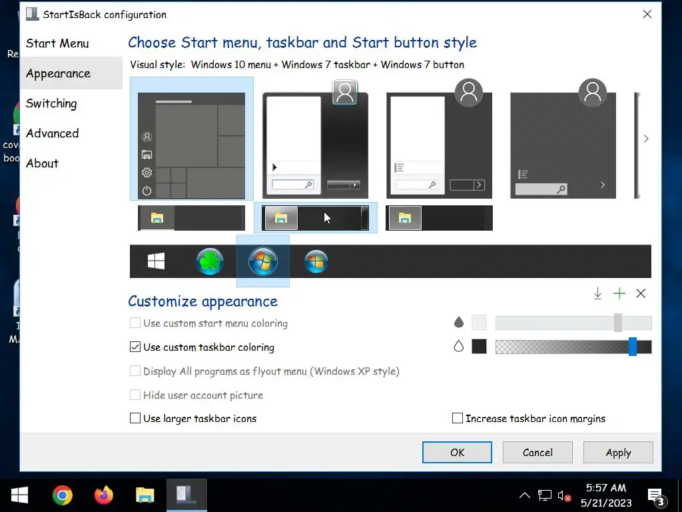Choose the flat white-panel start menu thumbnail
The height and width of the screenshot is (512, 682).
coord(440,139)
